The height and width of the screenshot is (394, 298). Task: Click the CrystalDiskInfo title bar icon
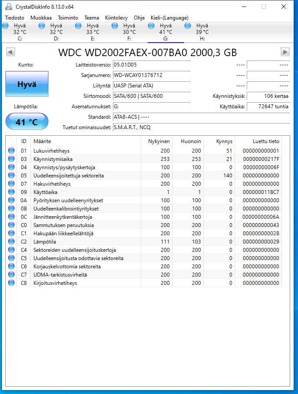[9, 7]
